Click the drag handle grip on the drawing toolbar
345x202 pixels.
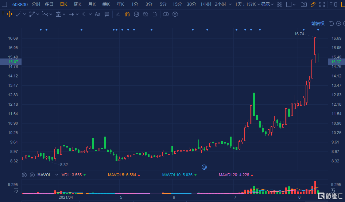(x=3, y=14)
